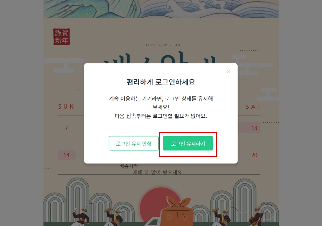Select date 20 in the Saturday column

pos(254,155)
